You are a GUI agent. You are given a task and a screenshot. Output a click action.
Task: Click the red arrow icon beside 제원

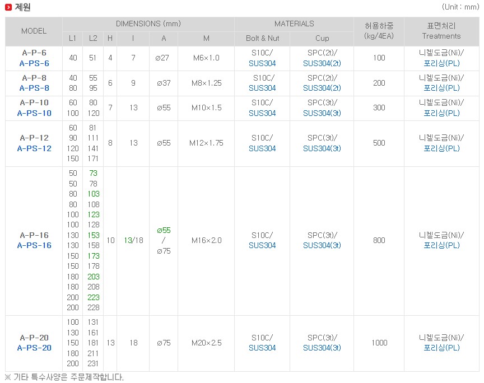(8, 7)
